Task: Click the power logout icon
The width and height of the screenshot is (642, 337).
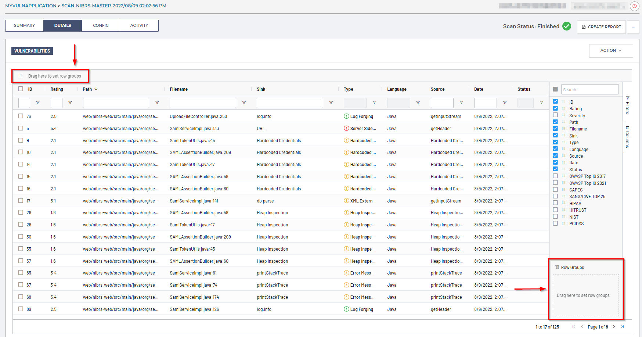Action: click(634, 6)
